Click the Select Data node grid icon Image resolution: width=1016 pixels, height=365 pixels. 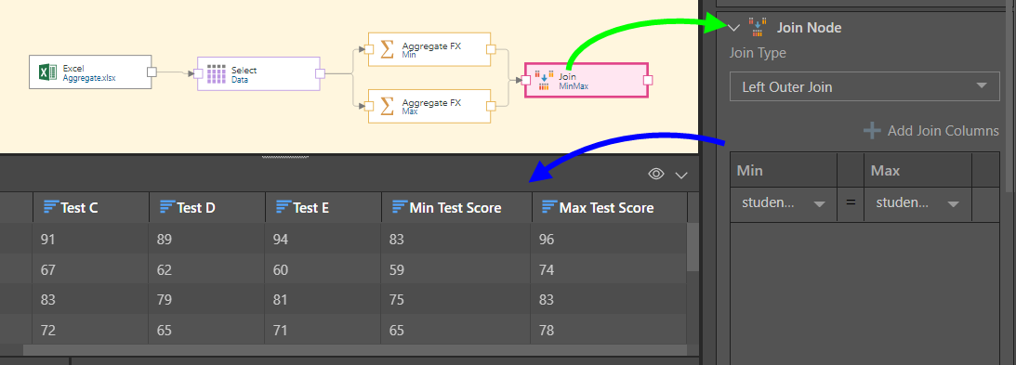(215, 73)
